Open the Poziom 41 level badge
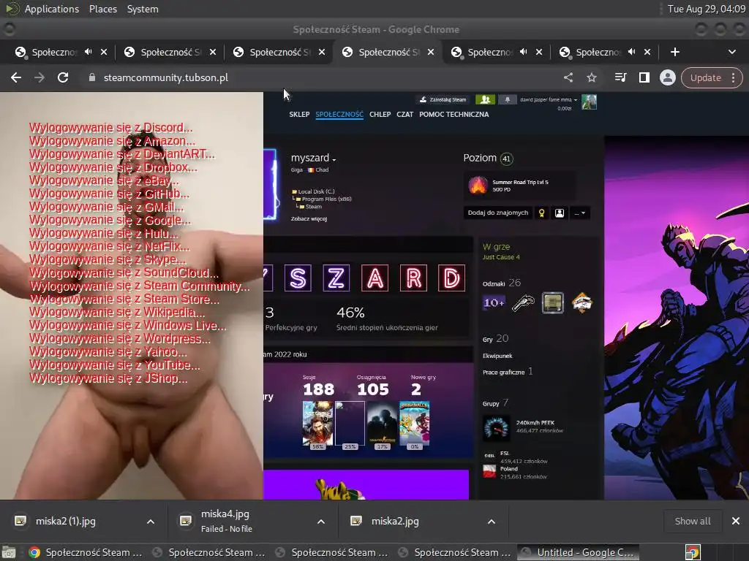The height and width of the screenshot is (561, 749). (x=506, y=159)
